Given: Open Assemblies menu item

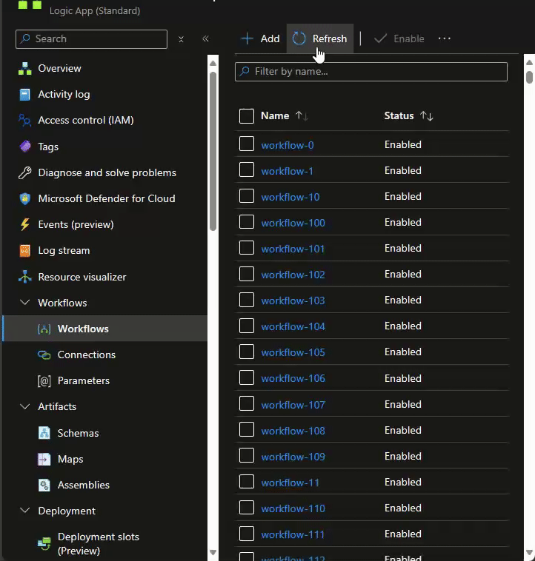Looking at the screenshot, I should point(84,486).
